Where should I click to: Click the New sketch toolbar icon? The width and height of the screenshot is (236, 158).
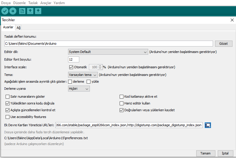[x=22, y=11]
